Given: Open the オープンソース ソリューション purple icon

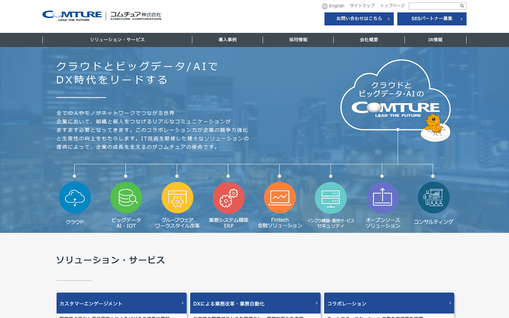Looking at the screenshot, I should 382,198.
